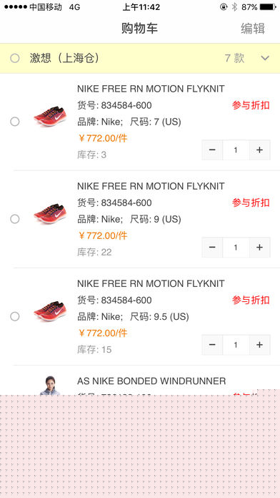Viewport: 280px width, 498px height.
Task: Tap the 7 款 item count label
Action: pos(235,58)
